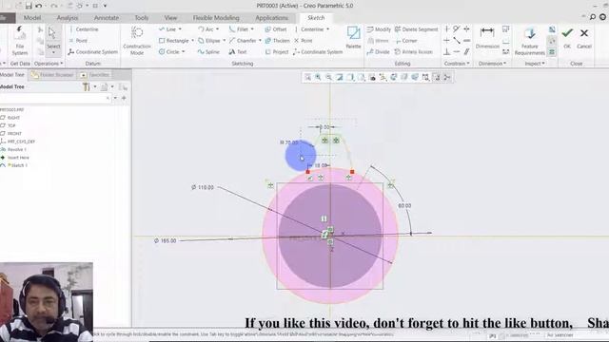This screenshot has height=342, width=609.
Task: Click the Rotate Resize tool
Action: tap(414, 52)
